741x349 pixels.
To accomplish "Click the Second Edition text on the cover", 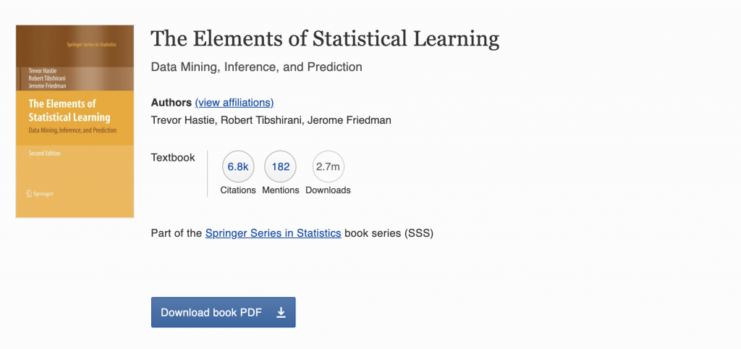I will pyautogui.click(x=45, y=154).
